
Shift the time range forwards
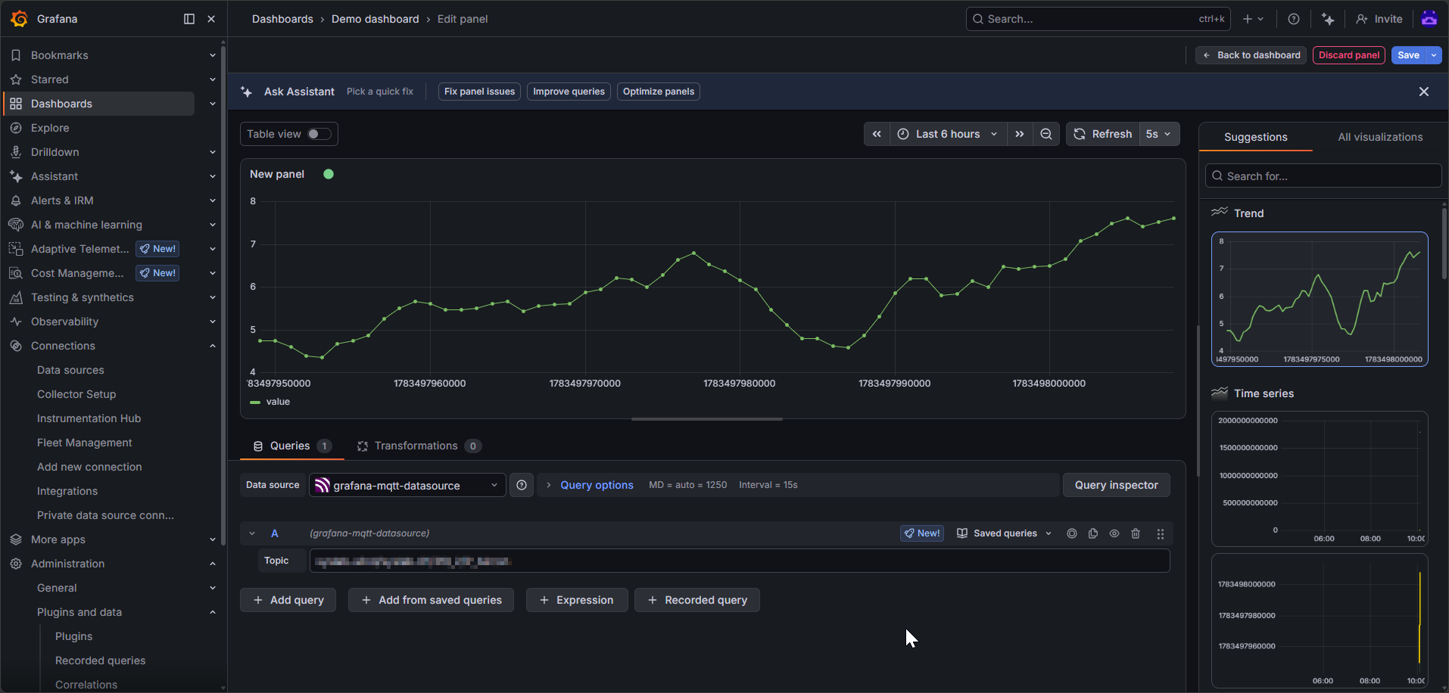(x=1020, y=134)
